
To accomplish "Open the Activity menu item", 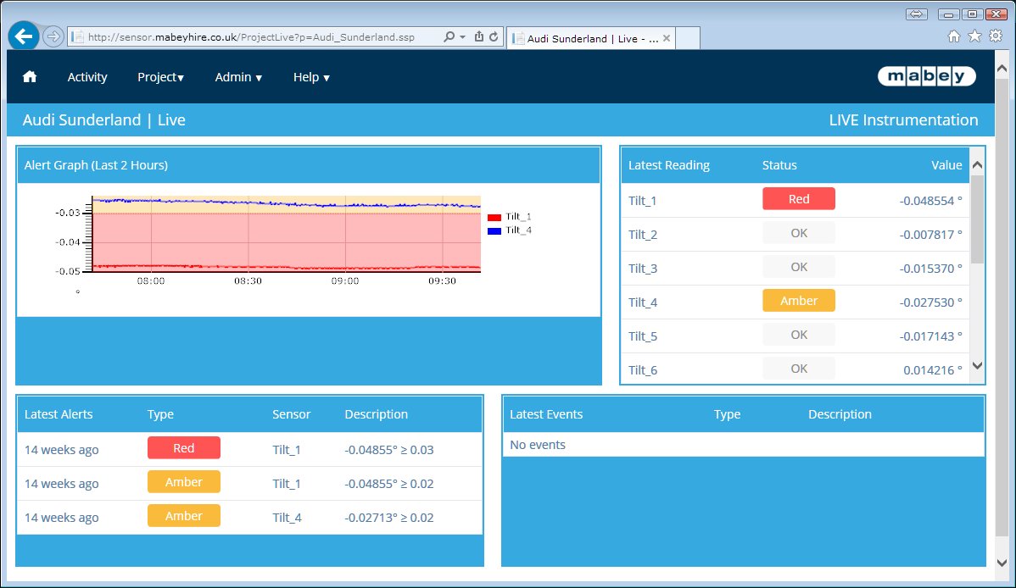I will [87, 77].
